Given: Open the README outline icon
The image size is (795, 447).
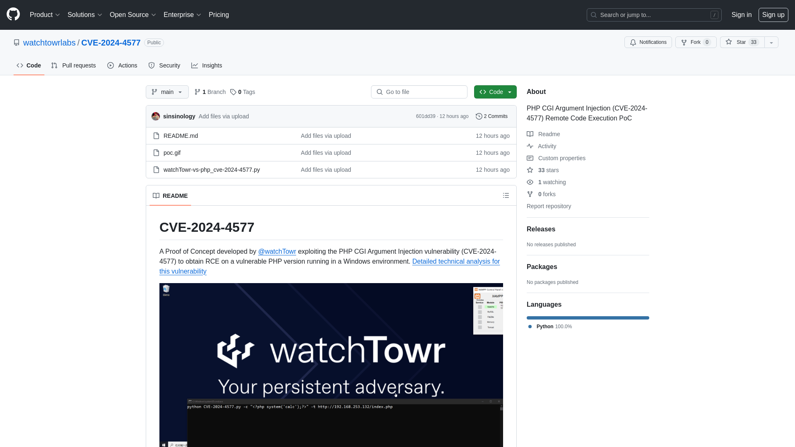Looking at the screenshot, I should (506, 195).
